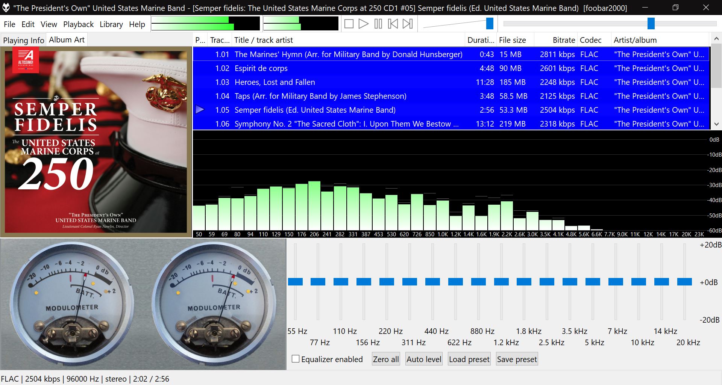This screenshot has width=722, height=385.
Task: Click the left green peak meter bar
Action: pyautogui.click(x=205, y=23)
